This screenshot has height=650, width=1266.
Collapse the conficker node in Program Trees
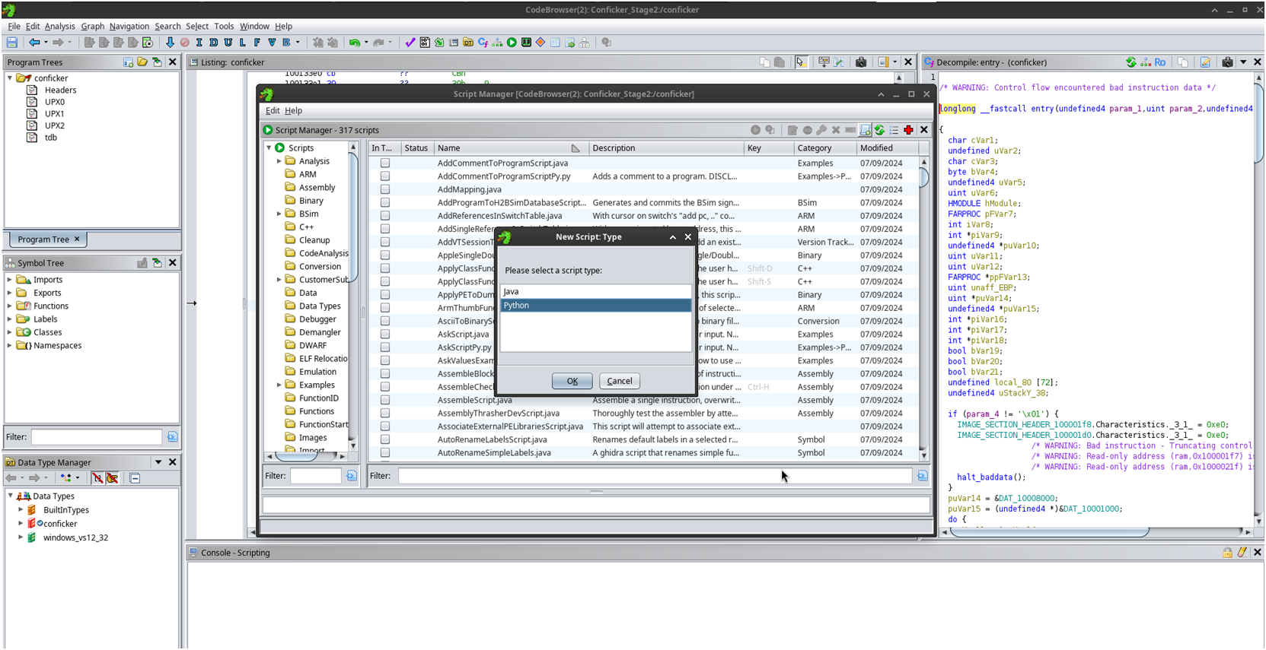pos(10,78)
